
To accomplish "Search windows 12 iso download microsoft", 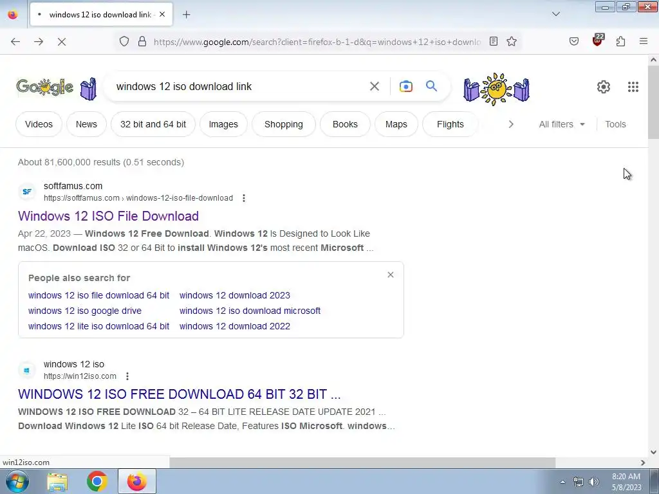I will click(x=250, y=311).
